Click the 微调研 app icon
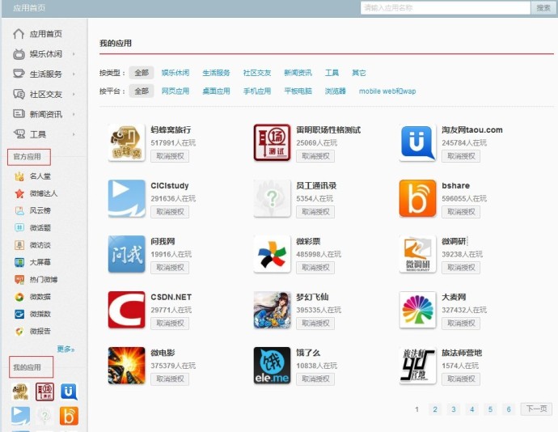 (417, 254)
